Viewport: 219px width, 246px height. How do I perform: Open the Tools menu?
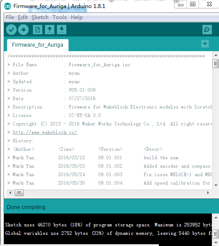coord(60,17)
